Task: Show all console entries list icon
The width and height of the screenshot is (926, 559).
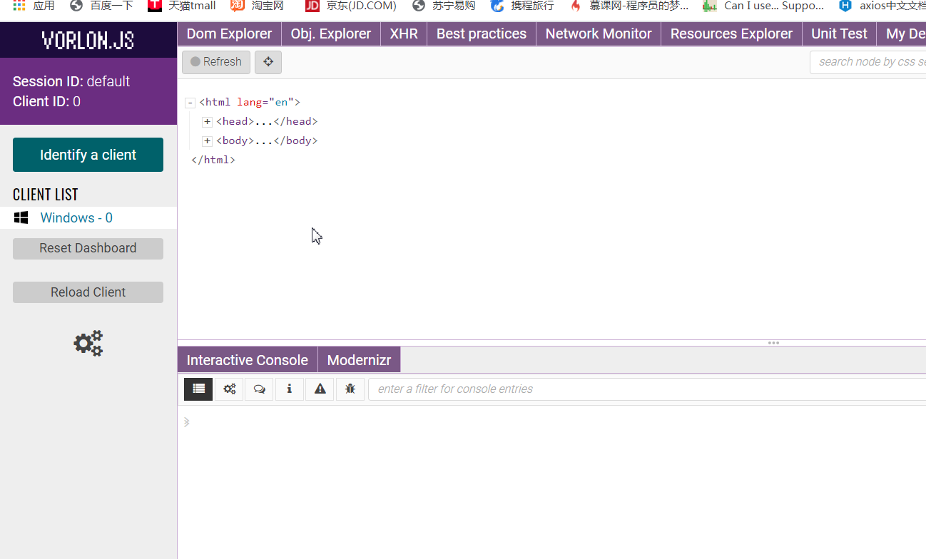Action: coord(198,389)
